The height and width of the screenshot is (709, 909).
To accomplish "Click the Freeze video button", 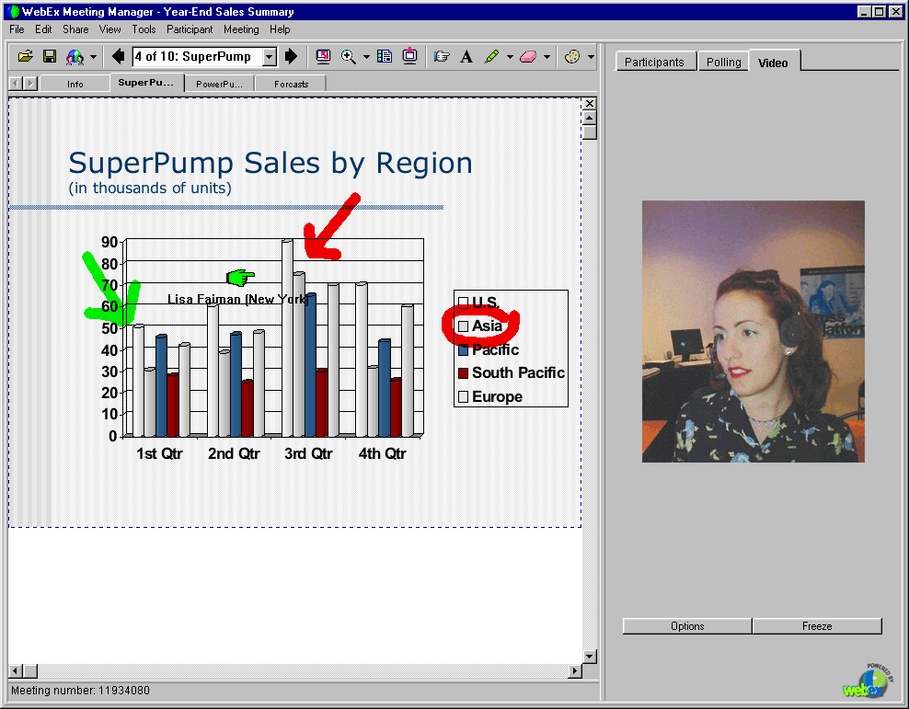I will 817,626.
